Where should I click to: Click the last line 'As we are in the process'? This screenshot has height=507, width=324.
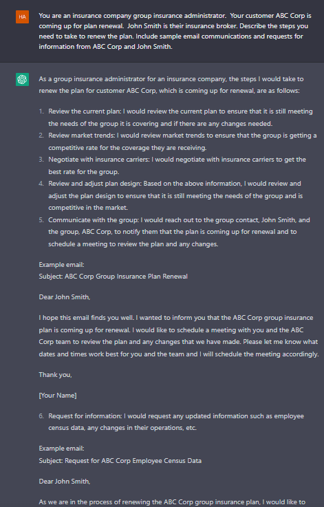[172, 502]
